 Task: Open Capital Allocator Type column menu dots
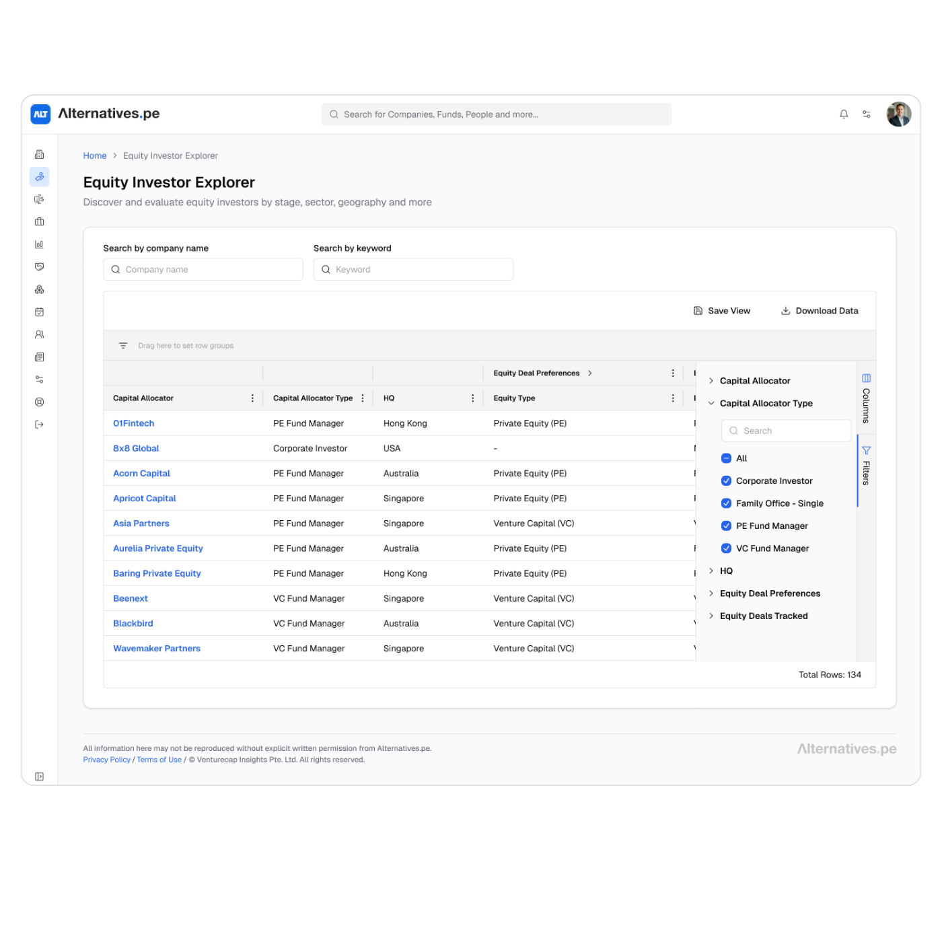click(363, 398)
